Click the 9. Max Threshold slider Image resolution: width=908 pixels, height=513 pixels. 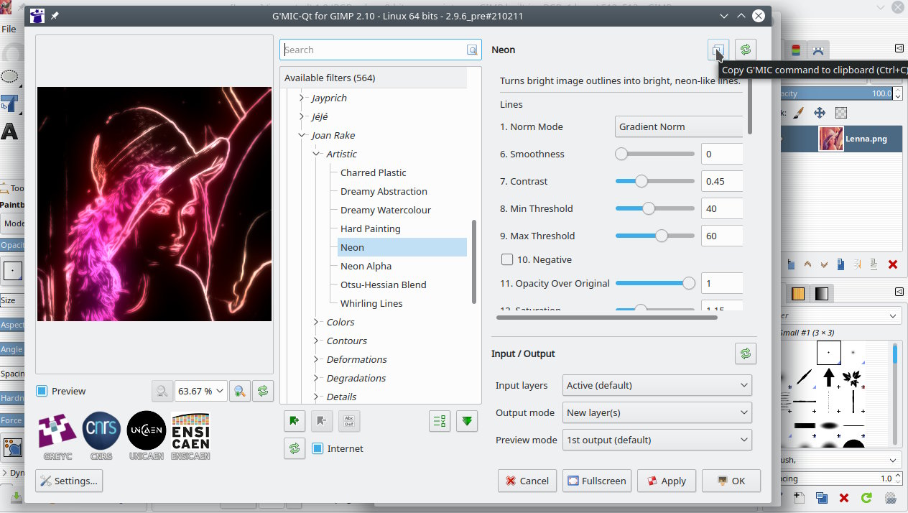pyautogui.click(x=655, y=236)
